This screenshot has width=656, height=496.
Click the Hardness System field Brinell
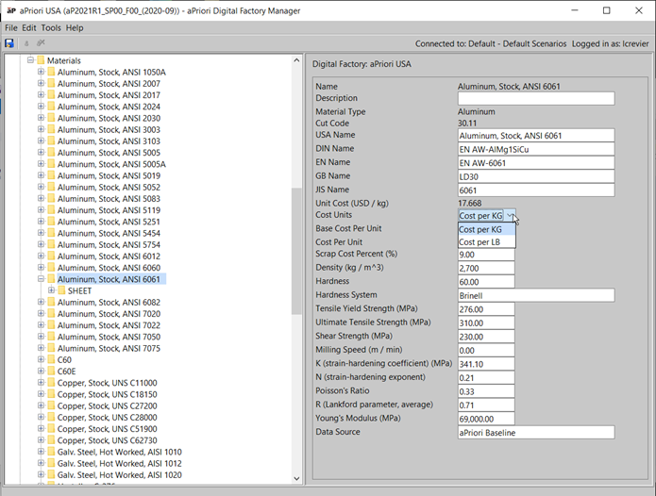click(536, 295)
